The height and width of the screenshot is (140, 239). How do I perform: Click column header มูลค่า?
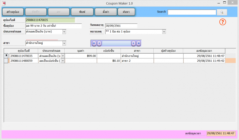(81, 51)
